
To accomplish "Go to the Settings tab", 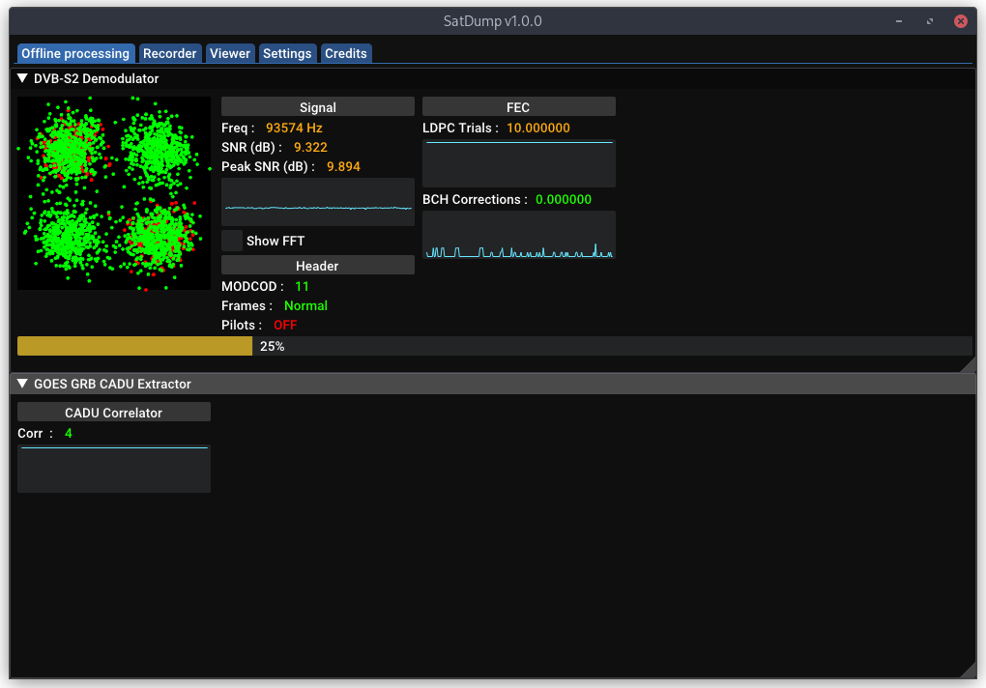I will tap(287, 53).
